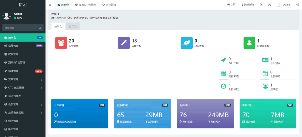Expand the 权限管理 sidebar chevron

pos(41,54)
